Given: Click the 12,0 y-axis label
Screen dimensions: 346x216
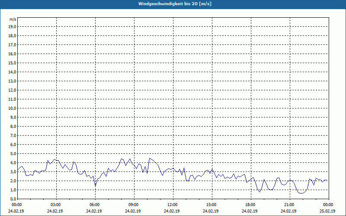Looking at the screenshot, I should point(12,90).
